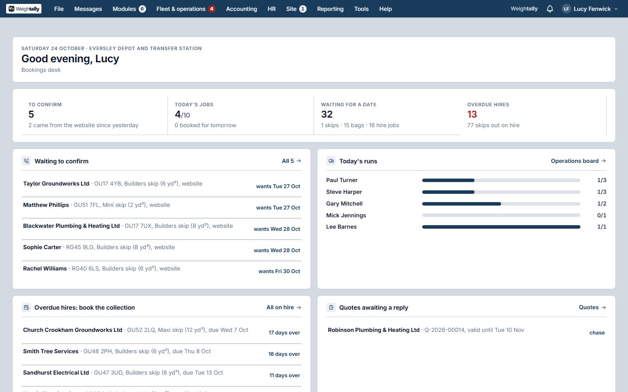Screen dimensions: 628x392
Task: Open the Modules menu
Action: coord(129,9)
